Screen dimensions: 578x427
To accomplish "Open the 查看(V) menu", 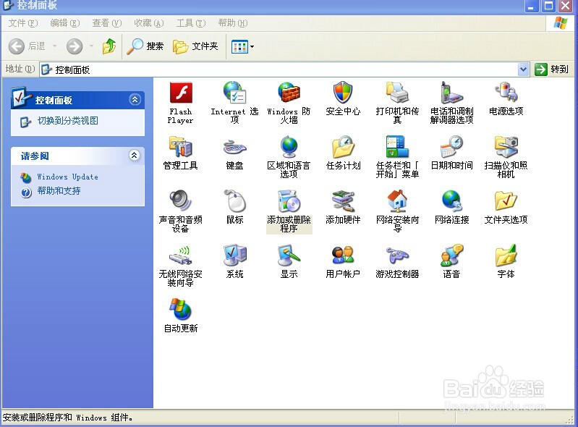I will [x=107, y=23].
